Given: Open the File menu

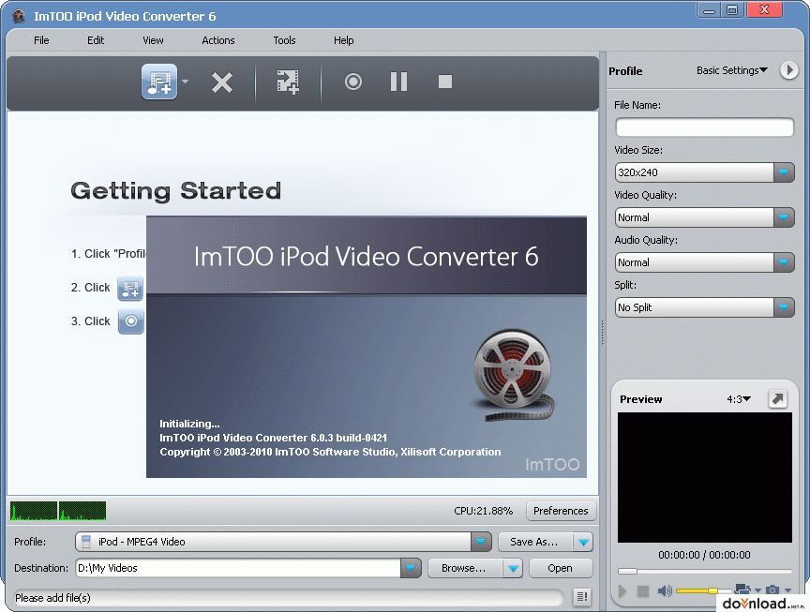Looking at the screenshot, I should [41, 40].
